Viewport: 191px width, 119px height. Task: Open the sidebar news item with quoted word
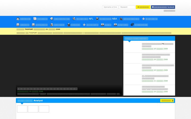coord(155,88)
